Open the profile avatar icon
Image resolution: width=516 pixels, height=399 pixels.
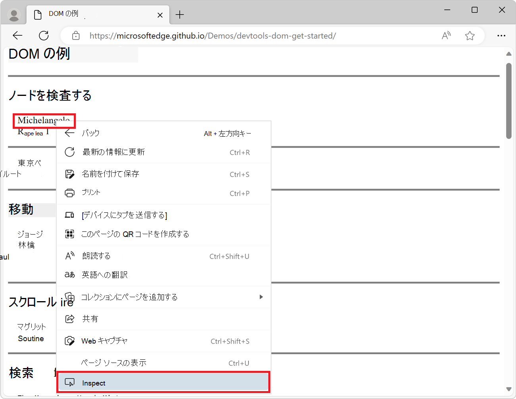pos(14,15)
